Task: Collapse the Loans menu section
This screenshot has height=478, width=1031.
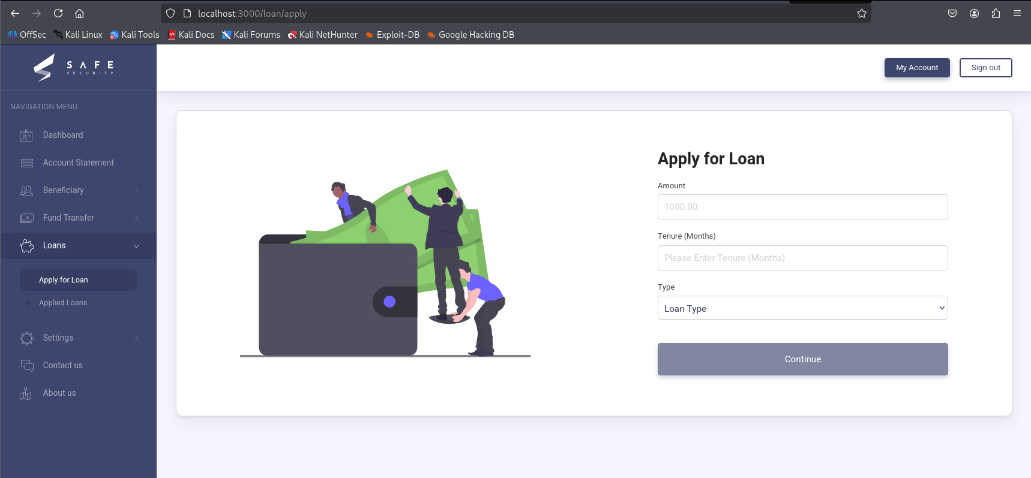Action: coord(136,246)
